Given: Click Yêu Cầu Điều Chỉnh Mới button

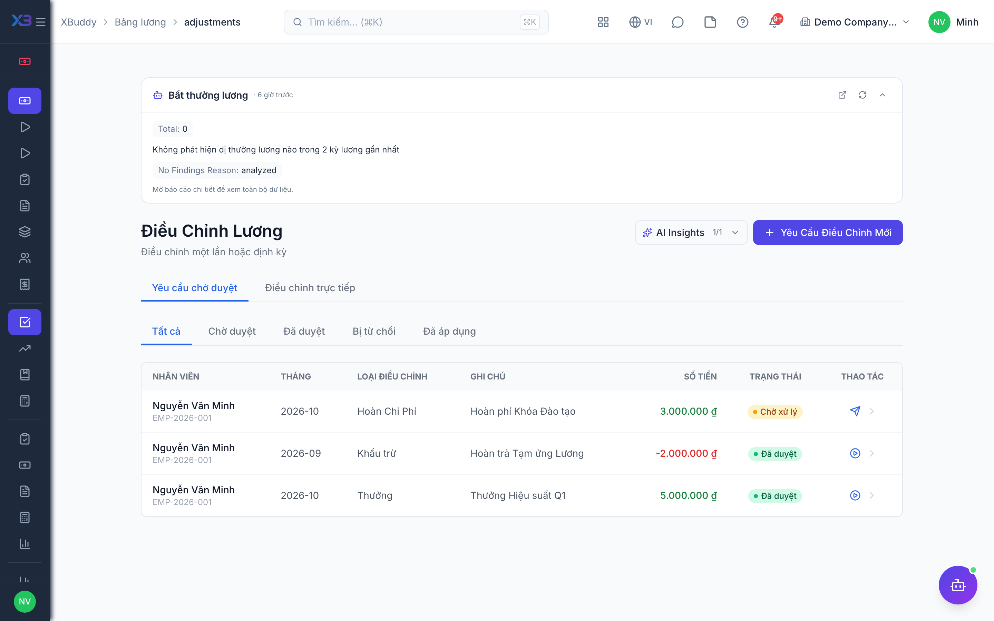Looking at the screenshot, I should (828, 233).
